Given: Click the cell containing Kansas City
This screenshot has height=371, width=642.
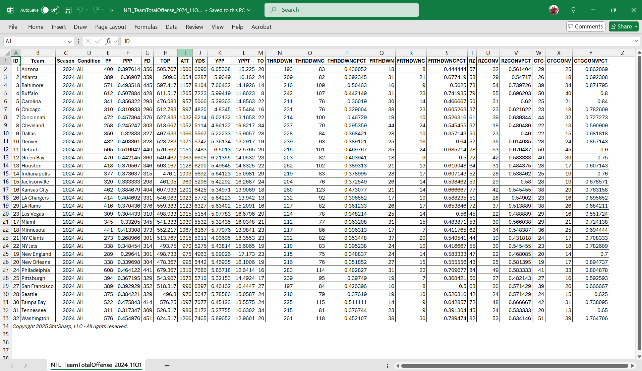Looking at the screenshot, I should (x=38, y=190).
